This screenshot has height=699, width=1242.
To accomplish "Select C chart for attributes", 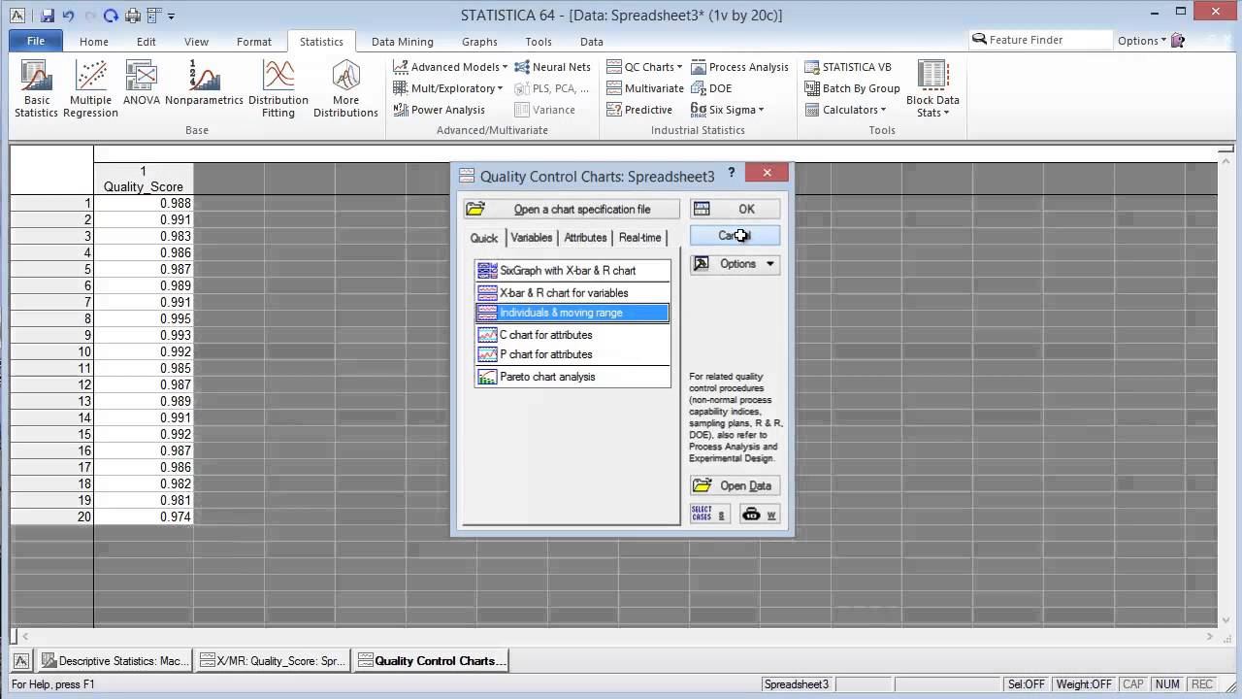I will 572,335.
